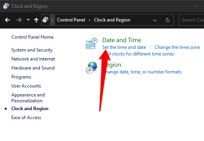This screenshot has width=204, height=141.
Task: Open the address bar history dropdown
Action: tap(155, 20)
